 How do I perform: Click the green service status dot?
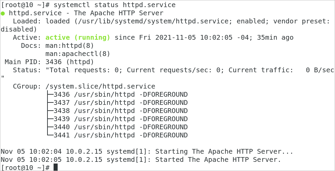point(3,14)
